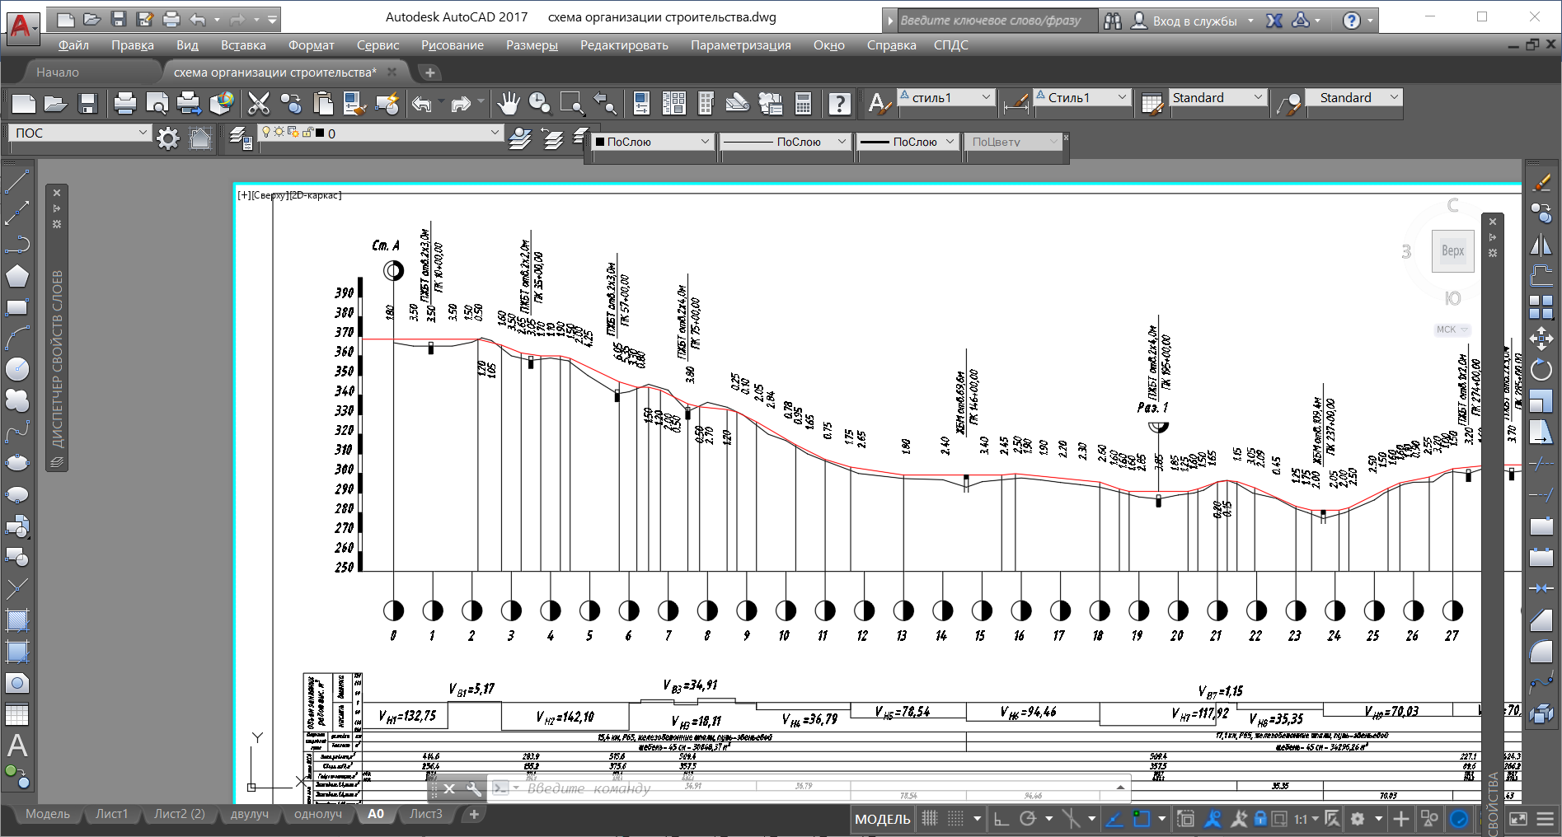The width and height of the screenshot is (1562, 837).
Task: Toggle Ortho mode in status bar
Action: [x=1001, y=819]
